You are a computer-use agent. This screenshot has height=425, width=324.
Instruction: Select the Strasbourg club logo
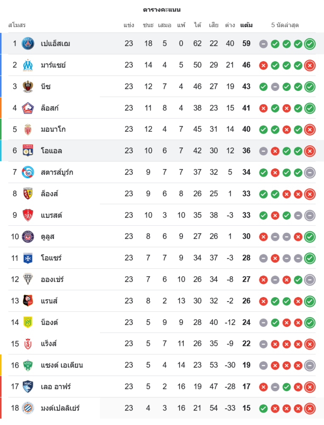click(28, 172)
